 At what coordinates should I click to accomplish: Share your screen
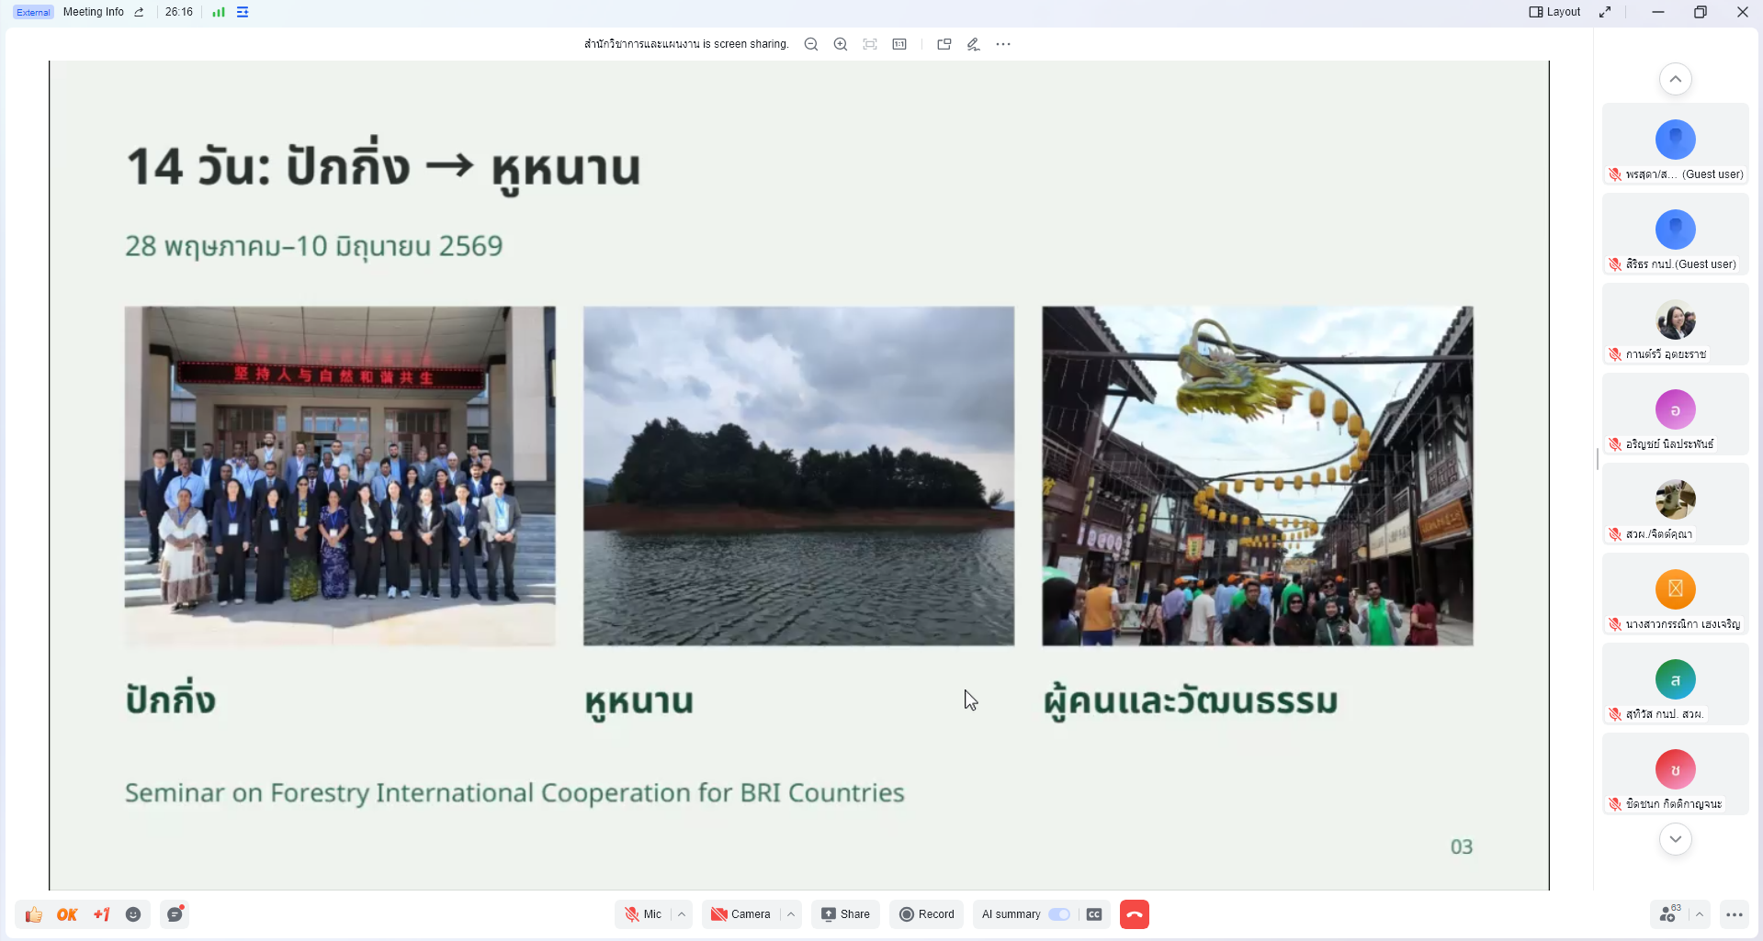point(845,914)
